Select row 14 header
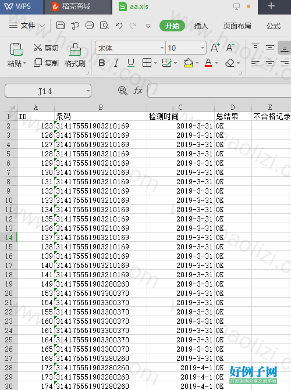 pos(9,237)
